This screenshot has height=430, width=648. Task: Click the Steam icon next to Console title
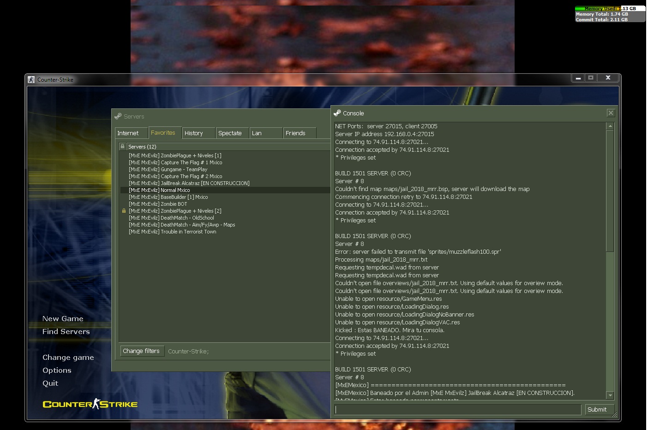click(337, 113)
